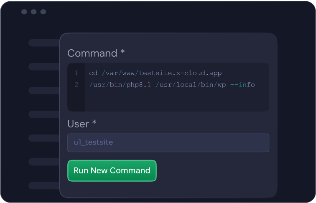Select line number 2 in the editor gutter
Screen dimensions: 316x203
[x=76, y=85]
